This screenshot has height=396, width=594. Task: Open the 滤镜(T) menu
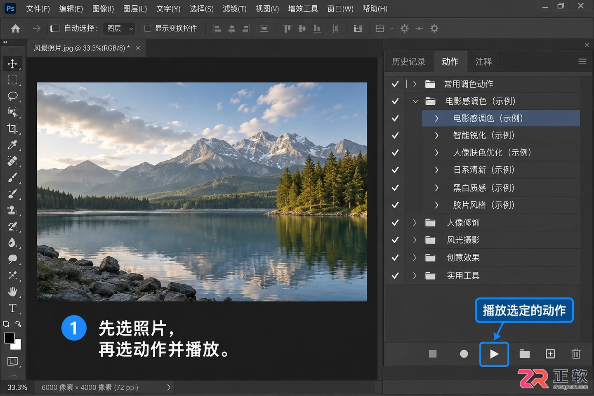click(x=234, y=9)
